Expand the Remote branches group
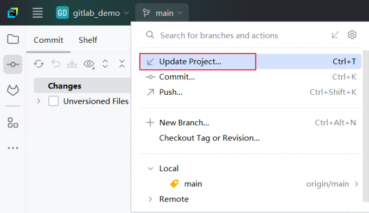Image resolution: width=369 pixels, height=213 pixels. pos(150,199)
